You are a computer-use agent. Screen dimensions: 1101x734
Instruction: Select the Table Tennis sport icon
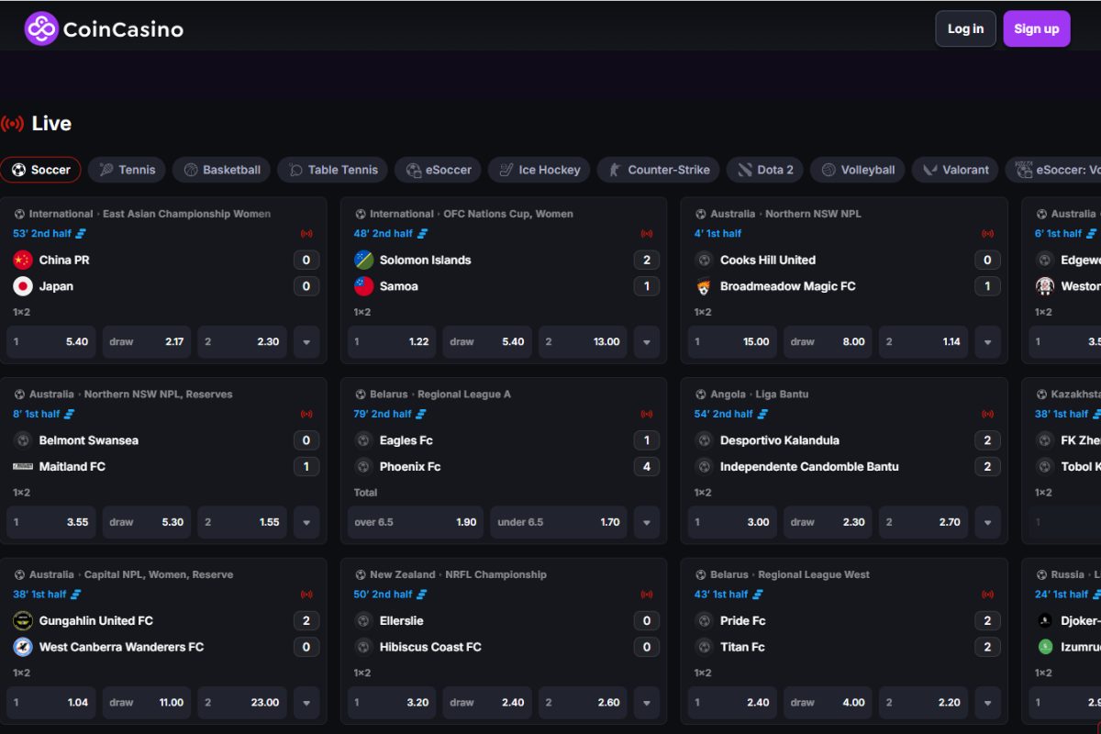296,170
